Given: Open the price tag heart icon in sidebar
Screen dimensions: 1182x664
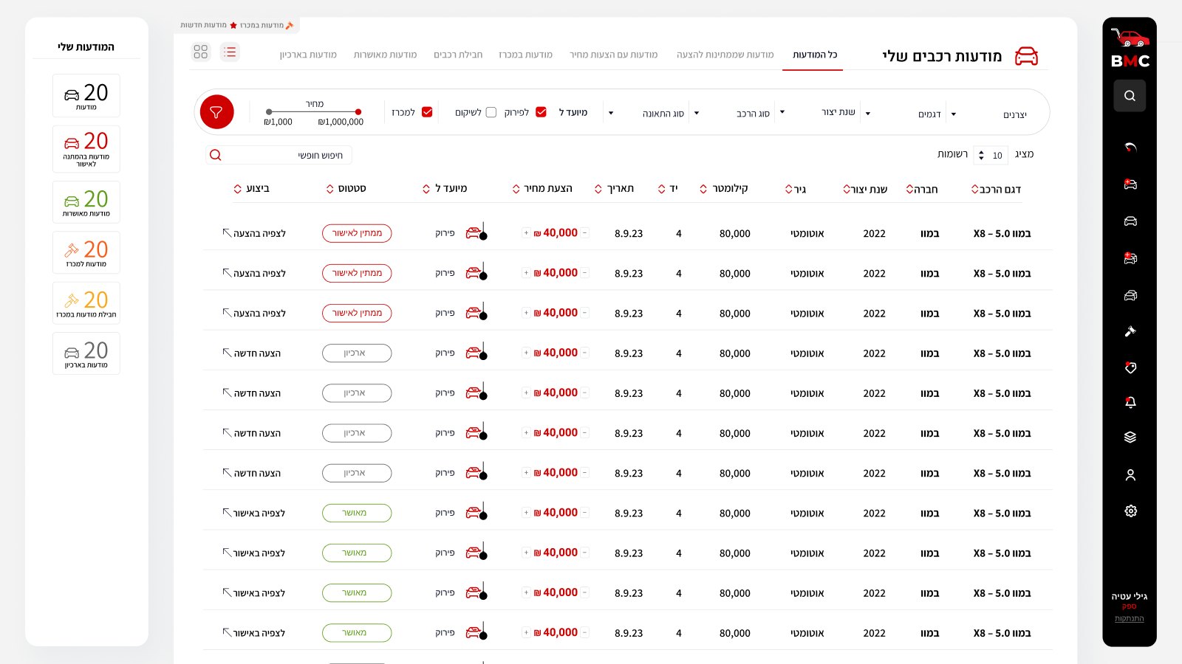Looking at the screenshot, I should (x=1130, y=367).
